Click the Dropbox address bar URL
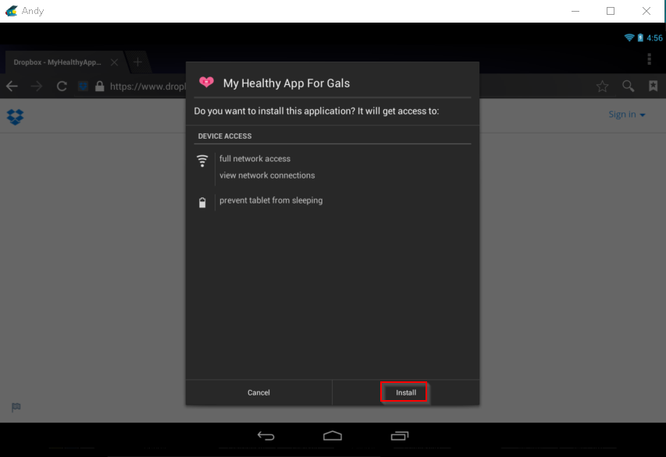 click(x=148, y=87)
